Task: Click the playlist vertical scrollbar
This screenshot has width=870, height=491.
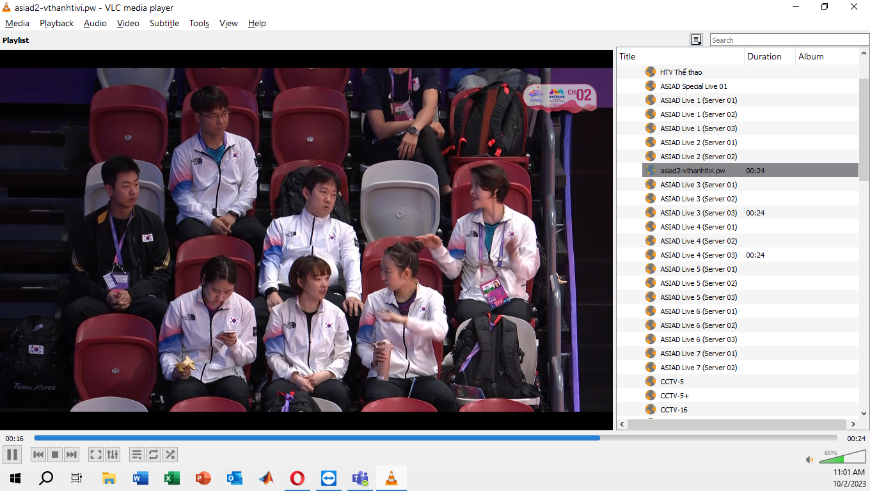Action: coord(864,130)
